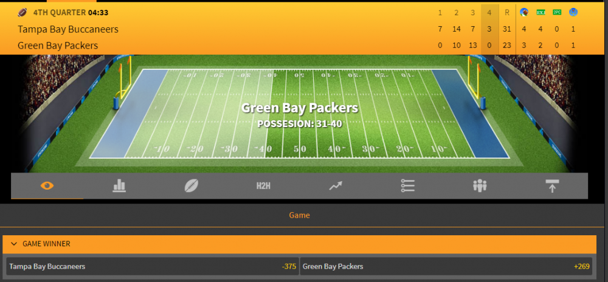Click the upward arrow collapse icon

[x=552, y=186]
